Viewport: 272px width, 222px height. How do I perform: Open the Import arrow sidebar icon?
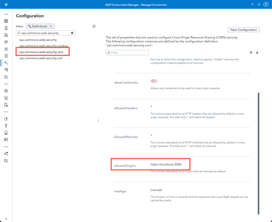click(6, 49)
